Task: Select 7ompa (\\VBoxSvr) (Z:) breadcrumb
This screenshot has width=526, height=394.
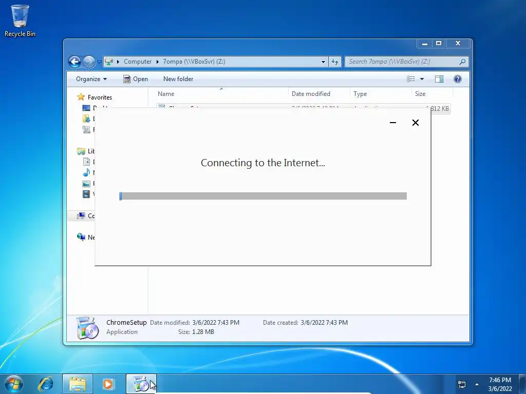Action: coord(194,62)
